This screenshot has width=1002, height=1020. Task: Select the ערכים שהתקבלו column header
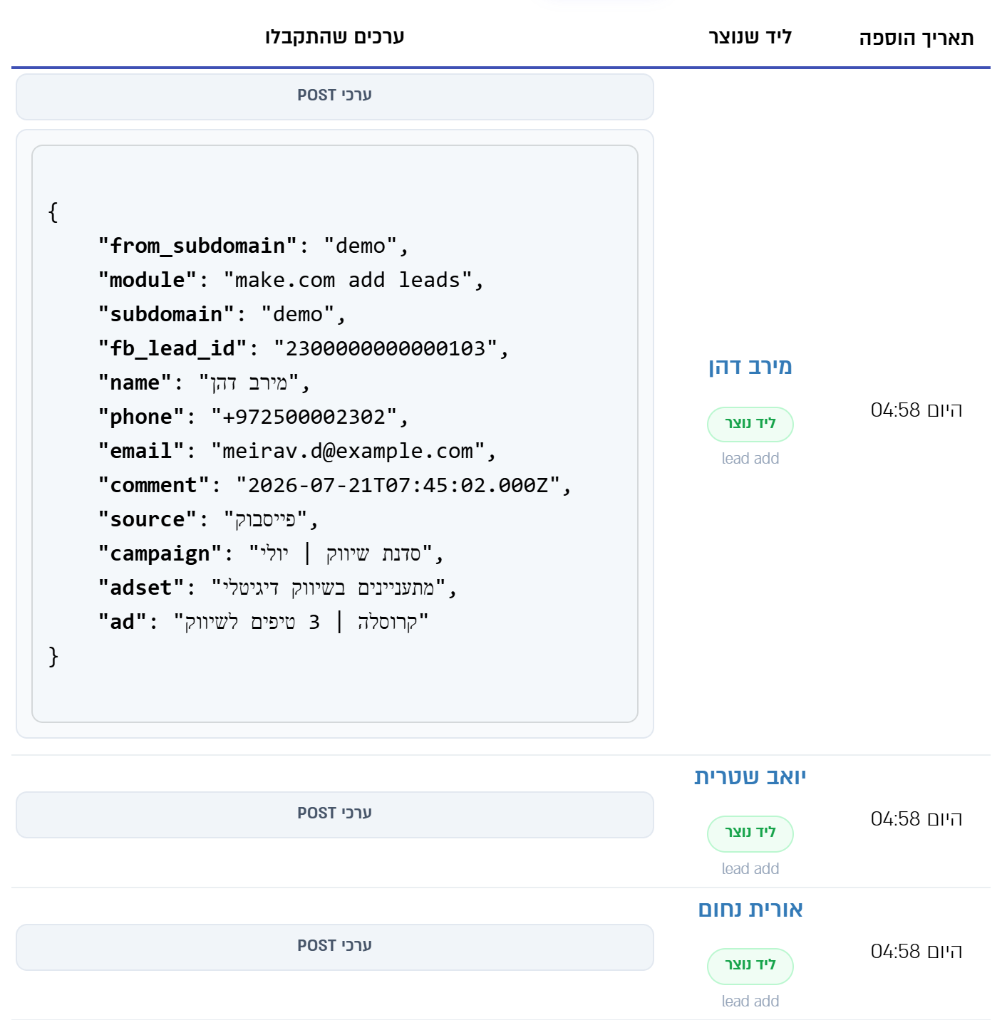[x=335, y=37]
